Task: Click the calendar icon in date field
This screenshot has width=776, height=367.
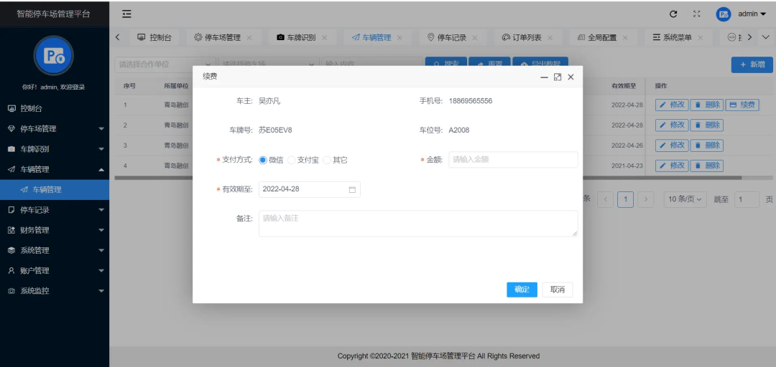Action: point(352,190)
